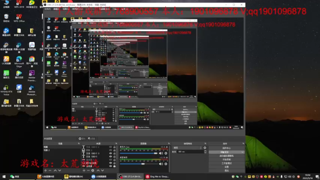Move source up in the Sources panel
This screenshot has width=320, height=180.
(98, 170)
